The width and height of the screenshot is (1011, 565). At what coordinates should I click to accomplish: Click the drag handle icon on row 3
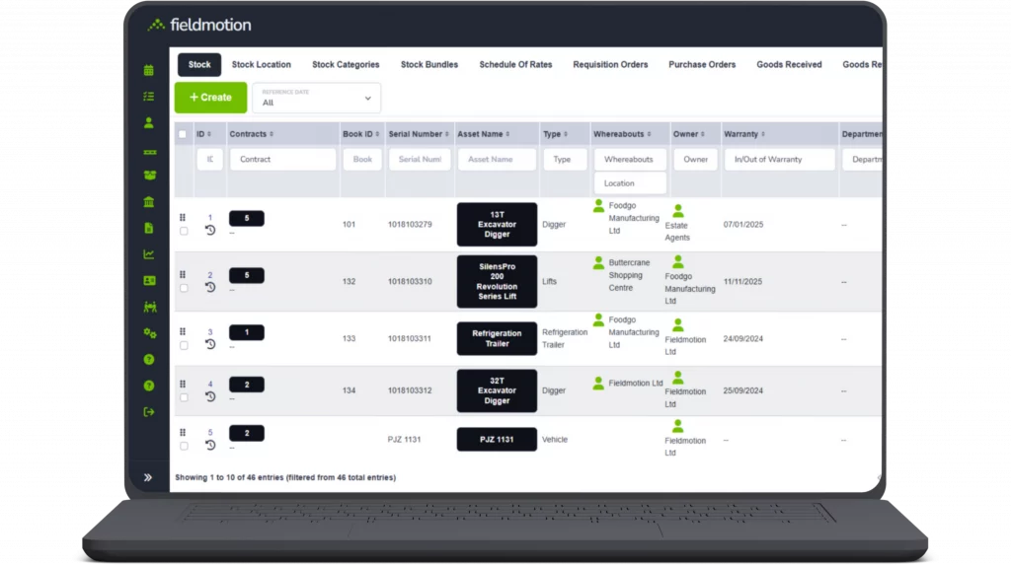pos(183,331)
